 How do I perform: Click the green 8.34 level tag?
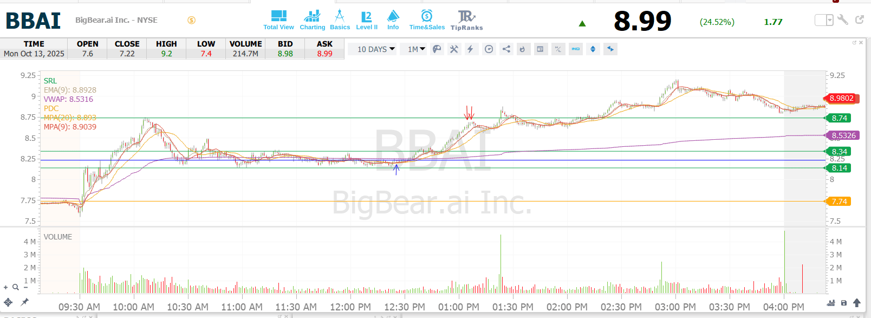tap(838, 152)
